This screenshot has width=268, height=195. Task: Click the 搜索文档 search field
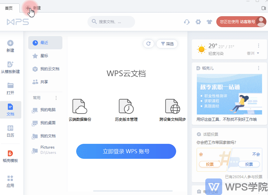[x=111, y=22]
